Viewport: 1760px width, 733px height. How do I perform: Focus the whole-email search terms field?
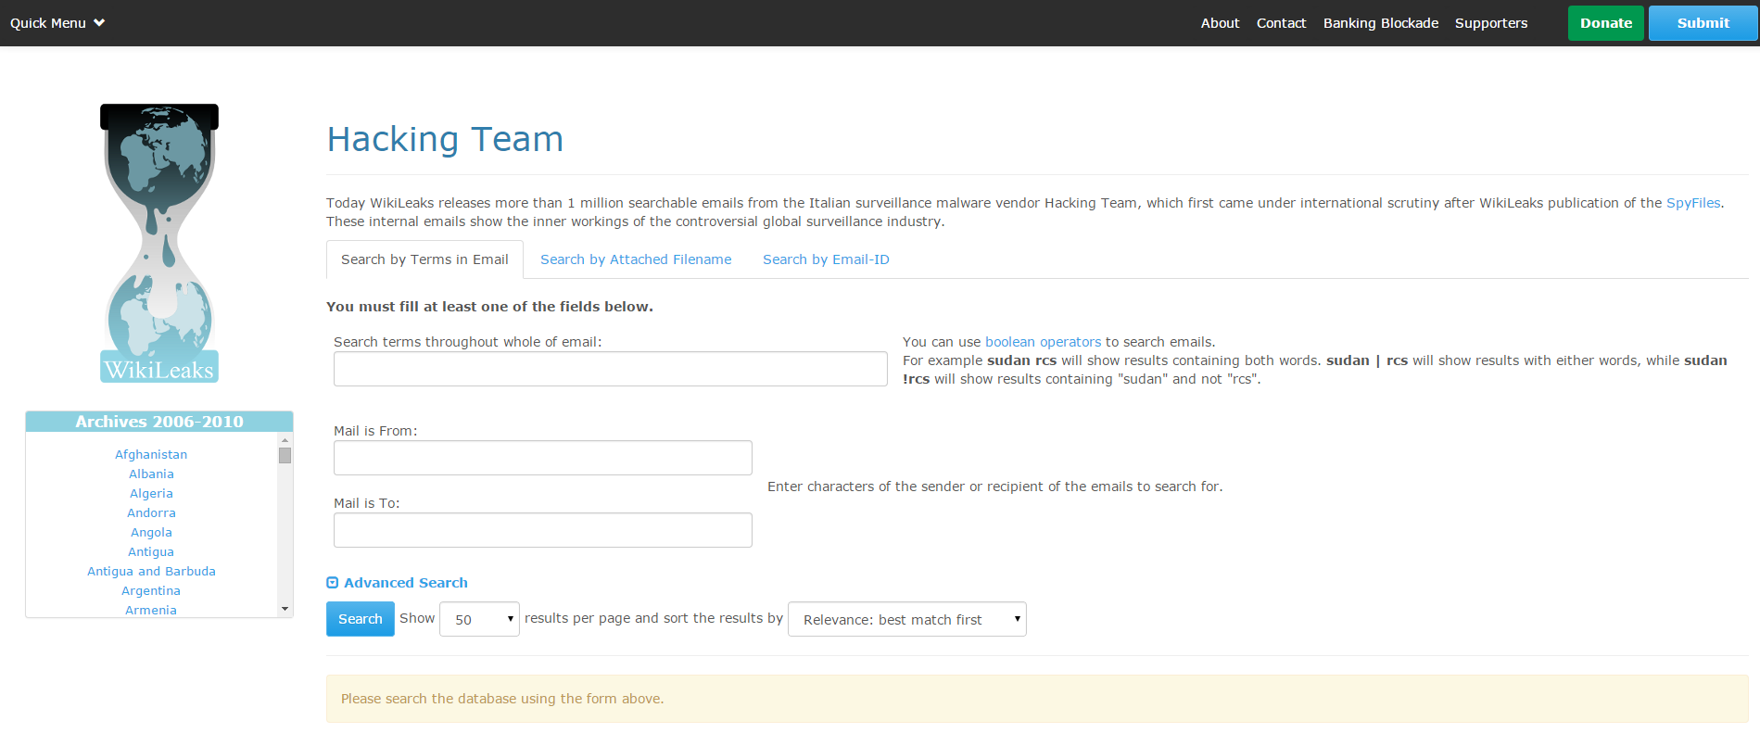(611, 369)
